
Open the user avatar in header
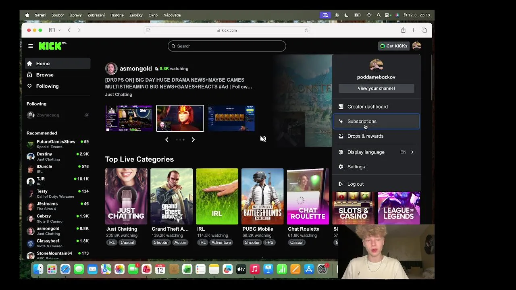point(416,46)
